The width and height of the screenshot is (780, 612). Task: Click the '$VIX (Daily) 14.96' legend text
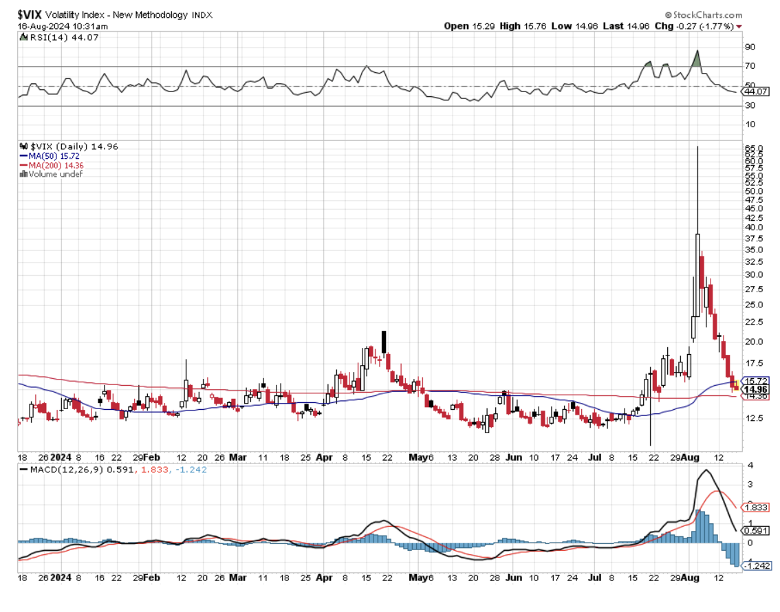(74, 146)
